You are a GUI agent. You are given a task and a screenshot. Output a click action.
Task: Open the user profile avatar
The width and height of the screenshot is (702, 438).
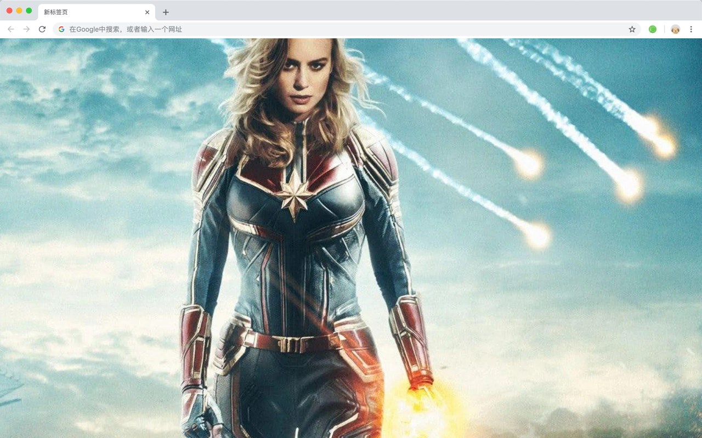tap(675, 29)
